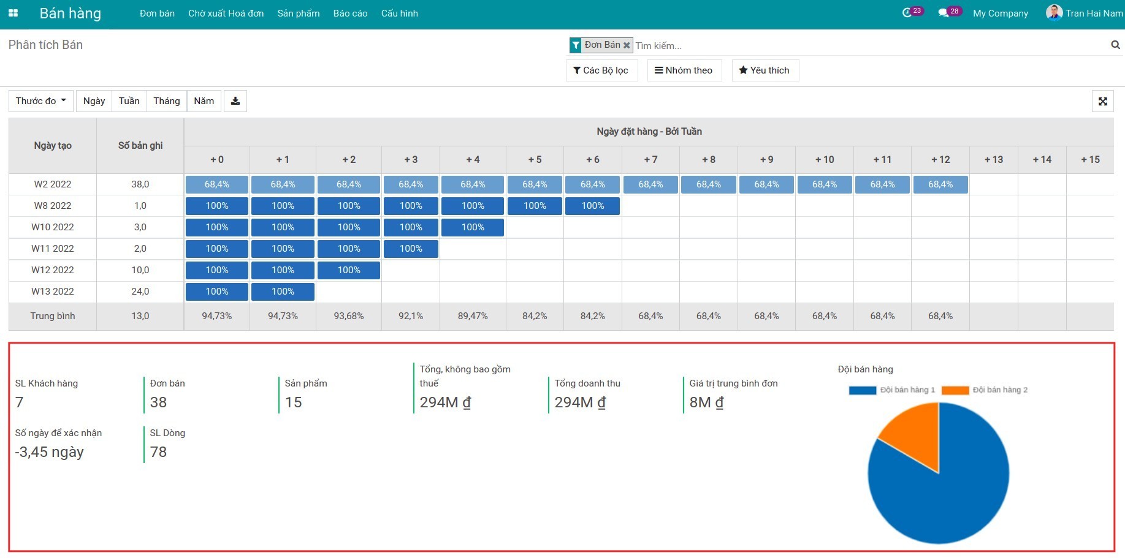Expand the Các Bộ lọc filters dropdown
The image size is (1125, 558).
(601, 70)
